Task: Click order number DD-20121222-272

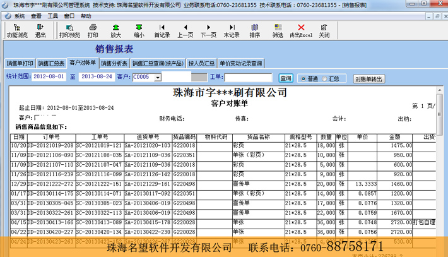Action: coord(50,184)
